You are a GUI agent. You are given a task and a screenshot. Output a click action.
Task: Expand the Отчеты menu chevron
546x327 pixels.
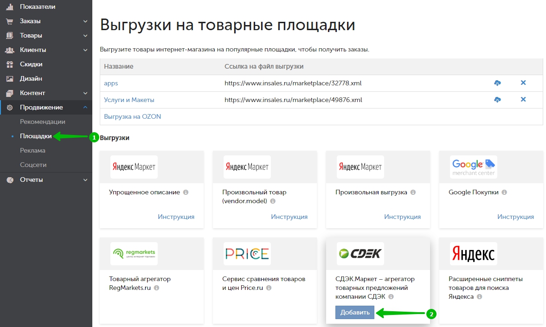(85, 180)
